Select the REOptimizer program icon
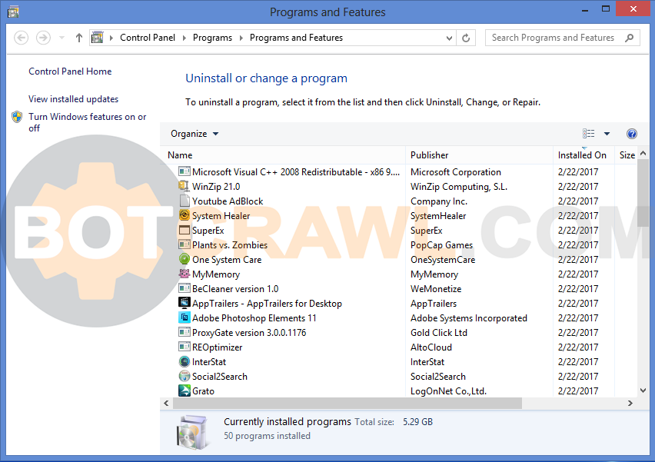The image size is (655, 462). tap(185, 347)
